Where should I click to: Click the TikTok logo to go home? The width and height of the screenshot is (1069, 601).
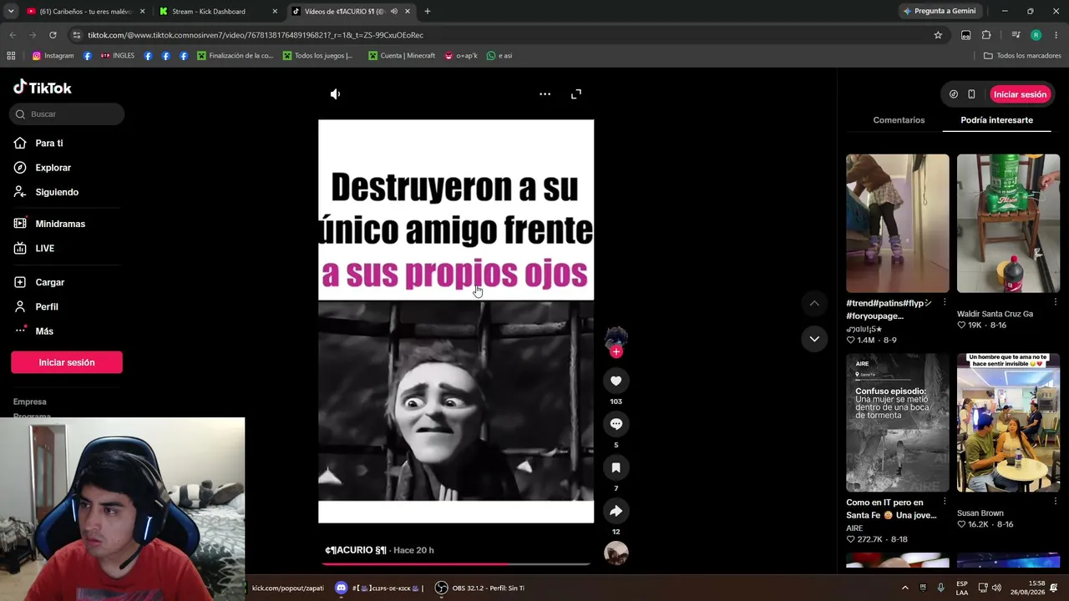pos(43,88)
